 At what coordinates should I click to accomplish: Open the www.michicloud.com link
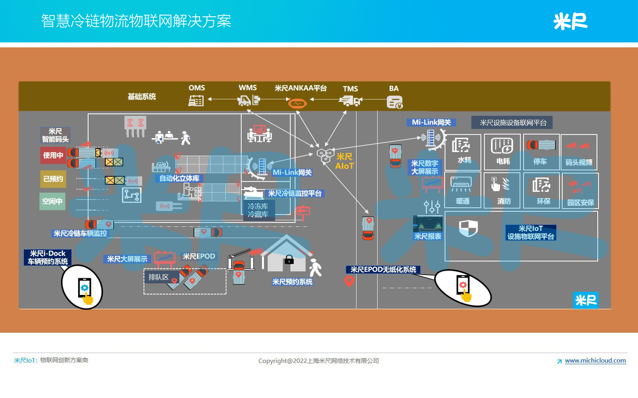[x=595, y=361]
